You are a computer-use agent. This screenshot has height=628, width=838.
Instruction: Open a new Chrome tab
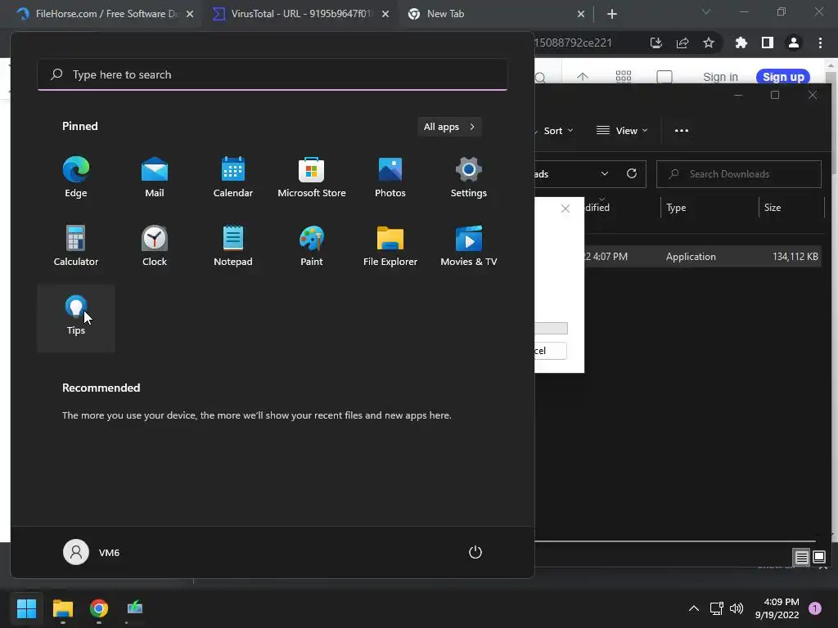pos(612,14)
